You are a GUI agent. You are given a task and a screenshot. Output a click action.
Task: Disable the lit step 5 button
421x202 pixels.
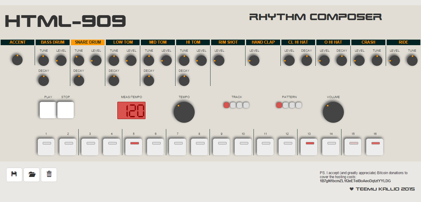click(134, 147)
